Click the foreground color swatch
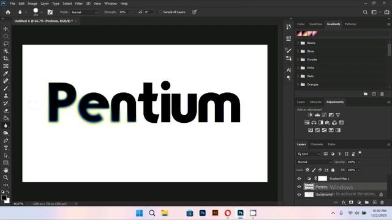This screenshot has width=392, height=220. click(x=4, y=198)
